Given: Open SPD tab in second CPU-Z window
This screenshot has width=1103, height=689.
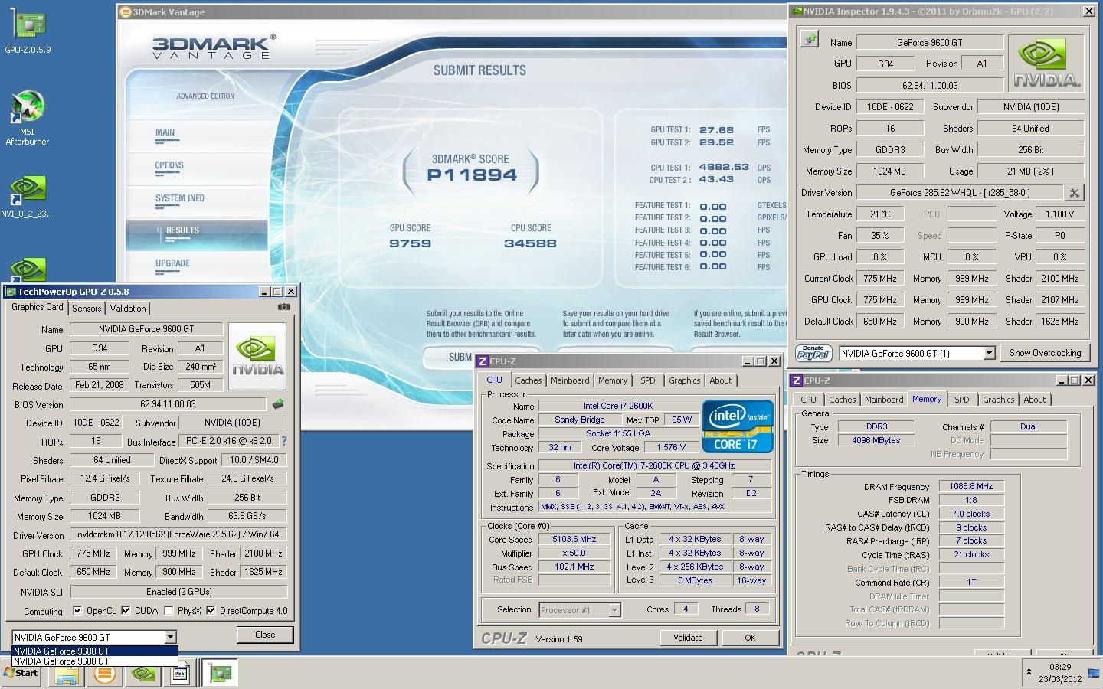Looking at the screenshot, I should pyautogui.click(x=961, y=400).
